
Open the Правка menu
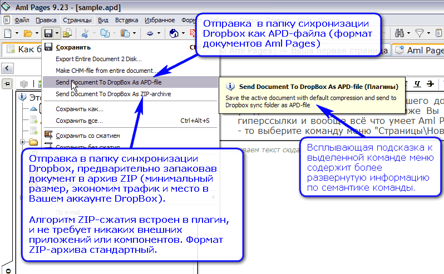click(46, 20)
